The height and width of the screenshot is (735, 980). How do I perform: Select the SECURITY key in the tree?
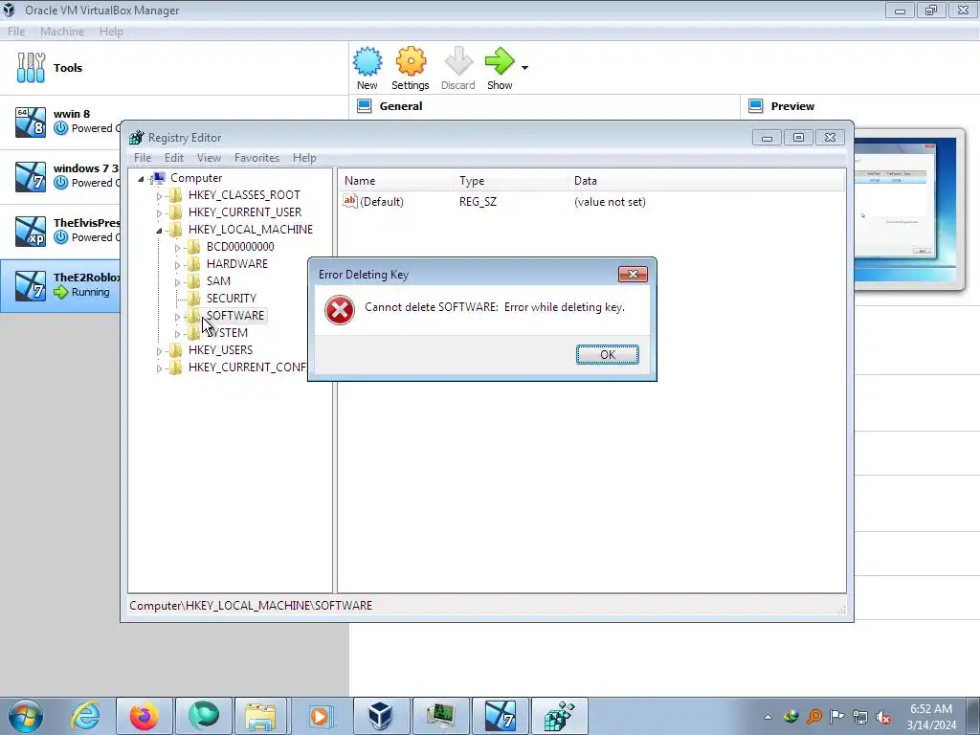pyautogui.click(x=232, y=299)
